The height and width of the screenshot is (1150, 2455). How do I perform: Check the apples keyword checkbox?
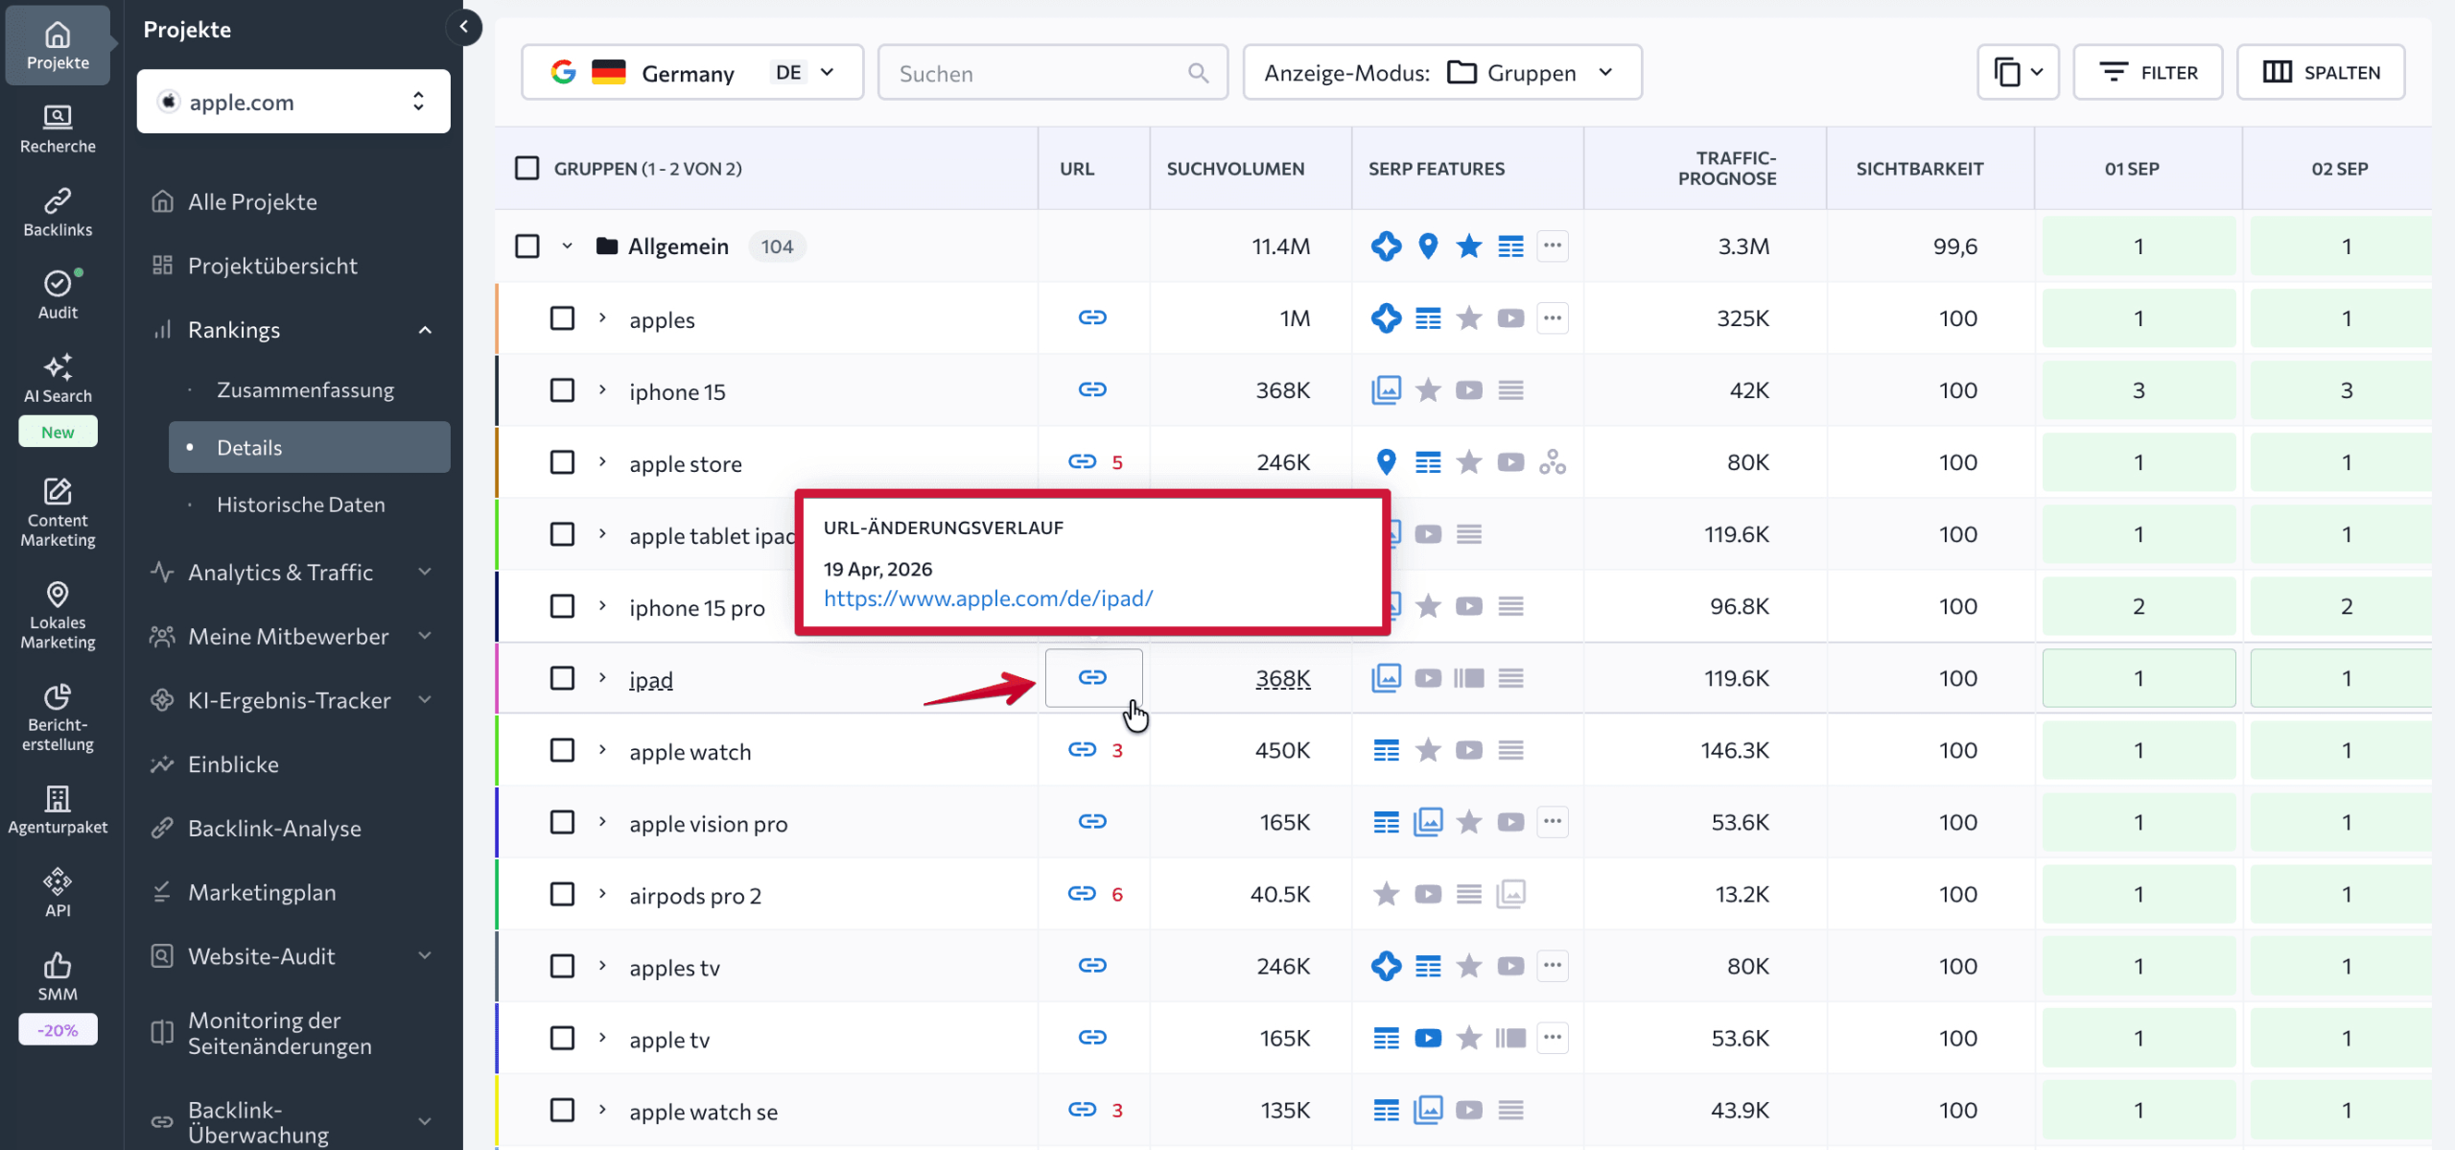pos(562,317)
